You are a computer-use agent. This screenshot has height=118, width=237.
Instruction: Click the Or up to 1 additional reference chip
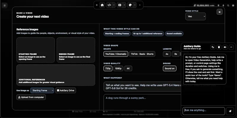click(148, 33)
